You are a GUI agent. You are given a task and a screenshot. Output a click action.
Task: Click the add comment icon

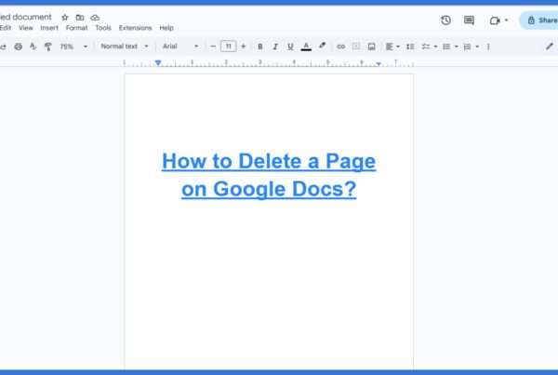pos(355,47)
